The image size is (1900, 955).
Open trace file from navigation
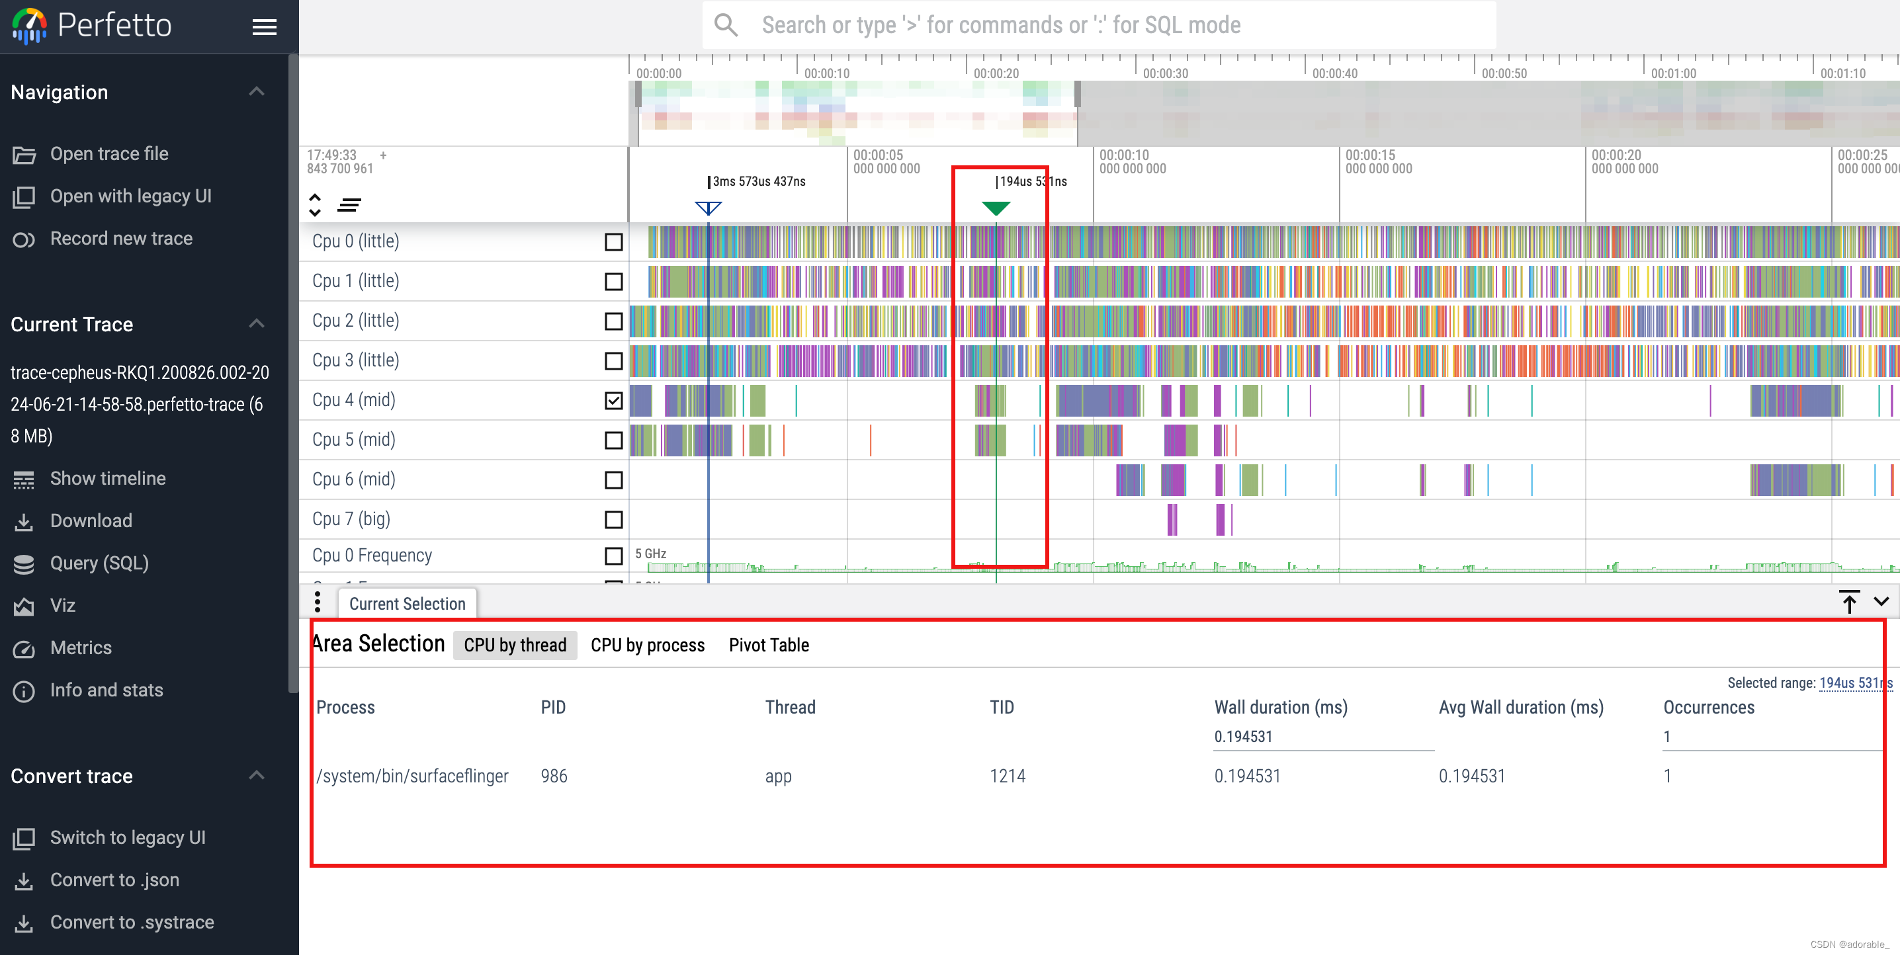[x=110, y=153]
